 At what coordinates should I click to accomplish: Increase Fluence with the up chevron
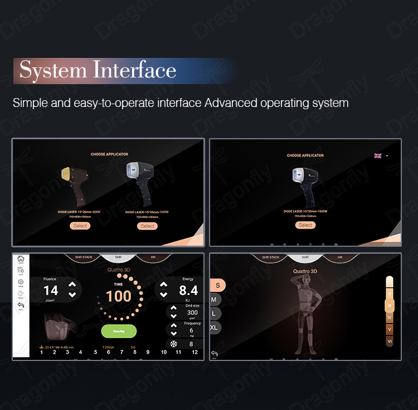[72, 285]
